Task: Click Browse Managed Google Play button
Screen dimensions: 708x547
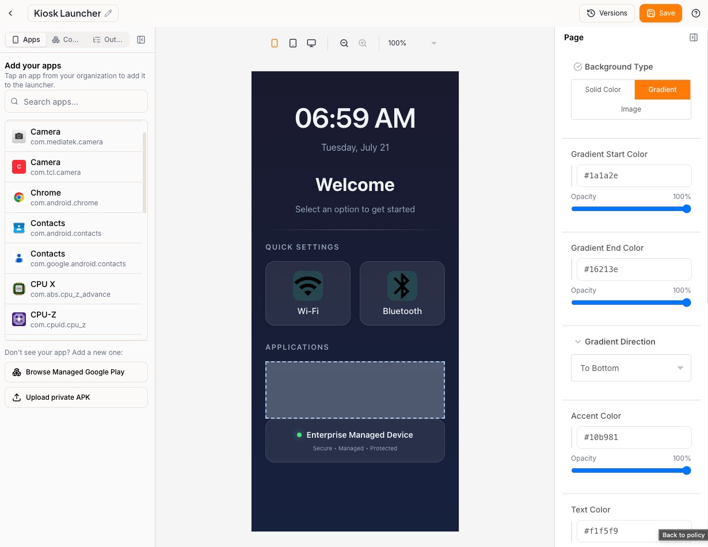Action: 76,372
